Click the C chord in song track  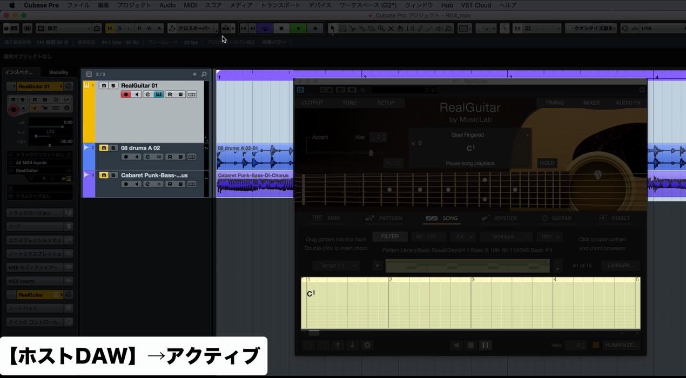coord(311,294)
